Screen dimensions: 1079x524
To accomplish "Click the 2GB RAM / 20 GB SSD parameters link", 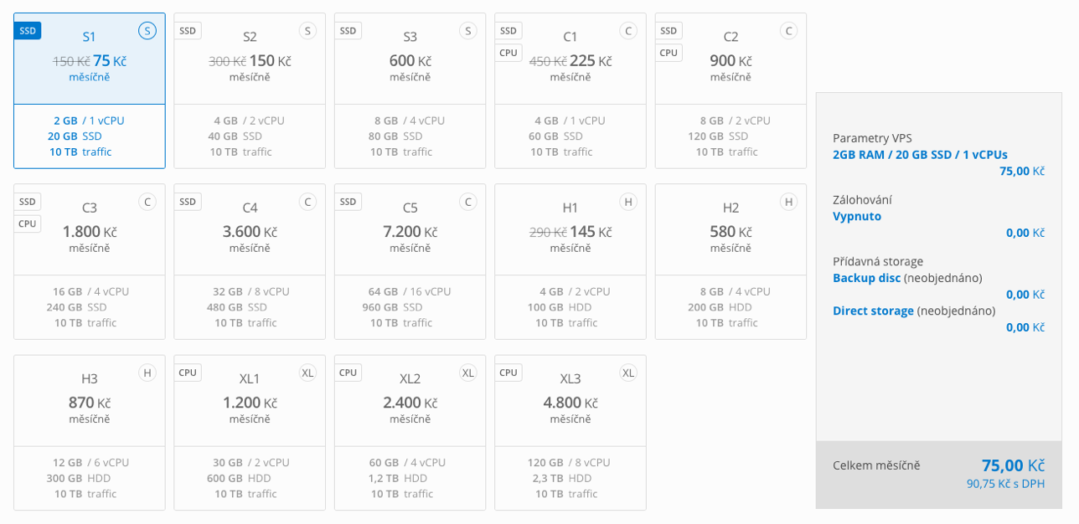I will 920,155.
